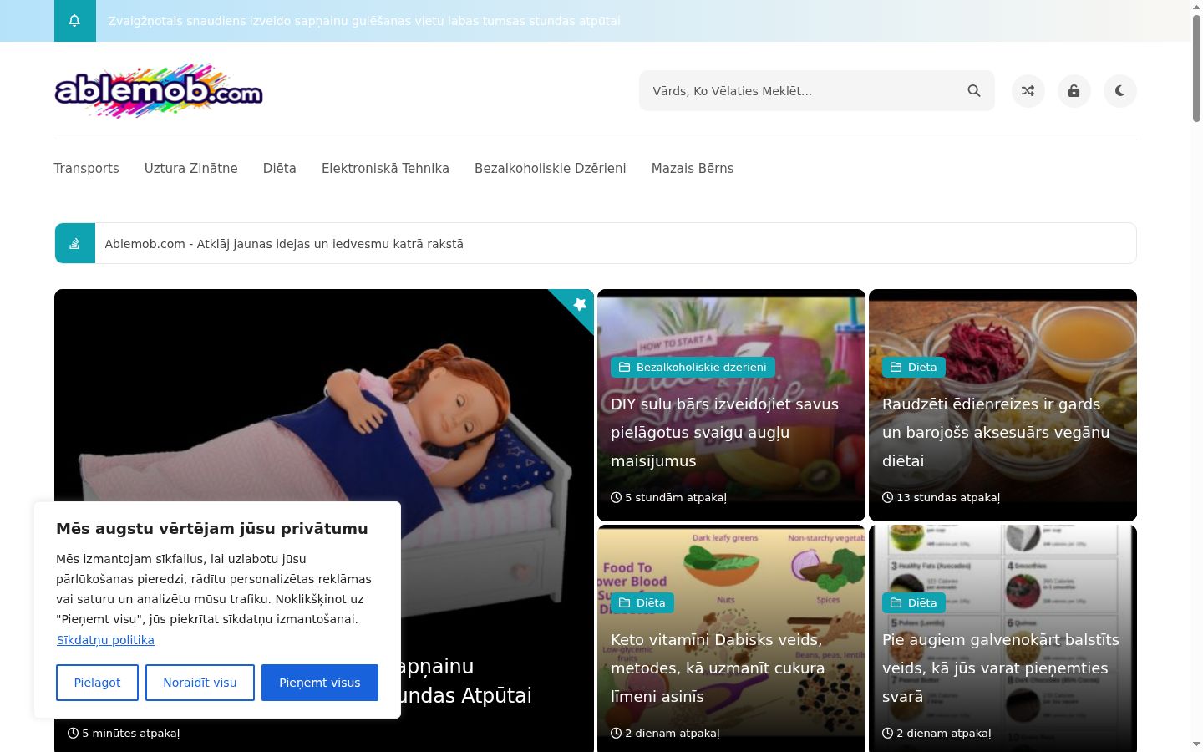This screenshot has width=1203, height=752.
Task: Open 'Pie augiem galvenokārt balstīts' article
Action: [1001, 668]
